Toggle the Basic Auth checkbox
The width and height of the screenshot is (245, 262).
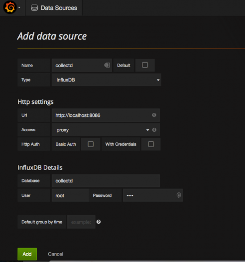91,144
